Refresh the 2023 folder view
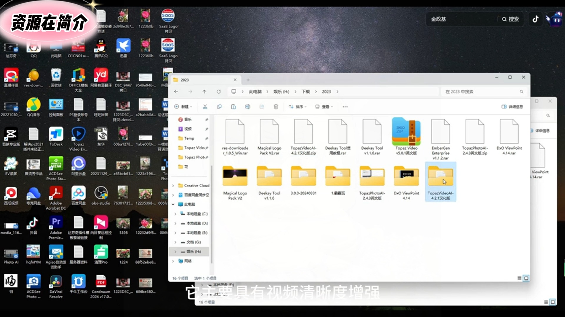The width and height of the screenshot is (565, 317). click(219, 92)
